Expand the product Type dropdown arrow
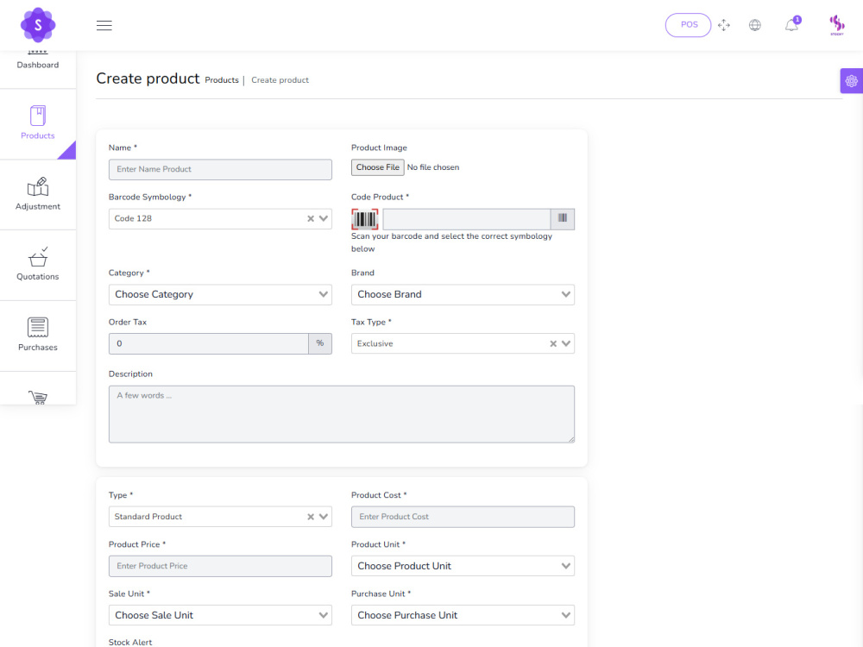The image size is (863, 647). [324, 517]
